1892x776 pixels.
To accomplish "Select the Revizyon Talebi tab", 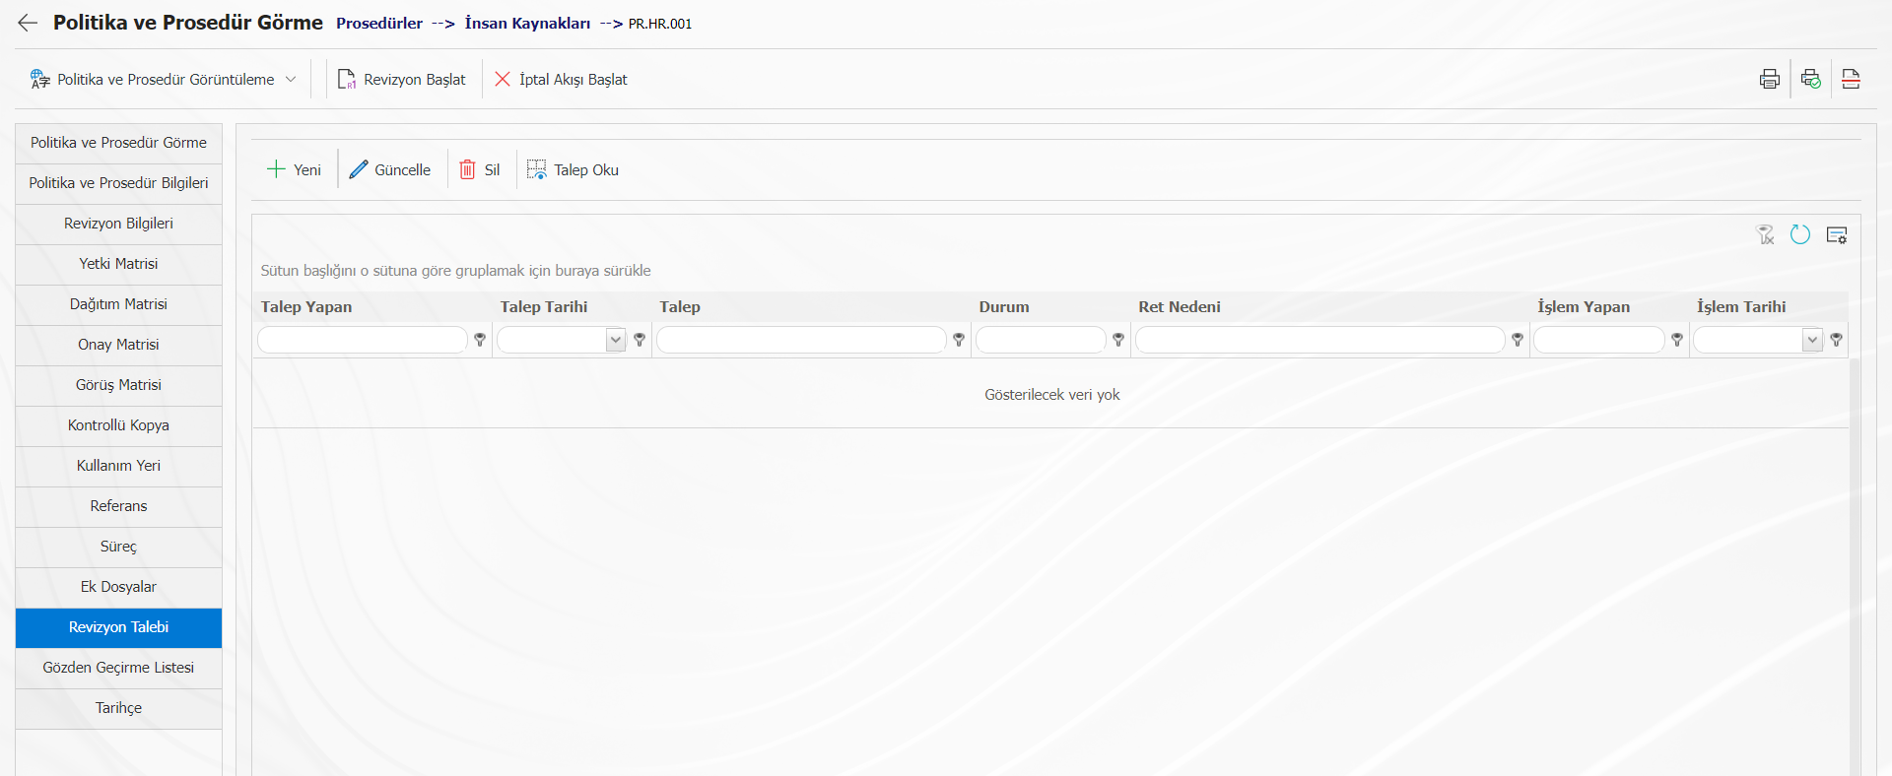I will tap(118, 627).
